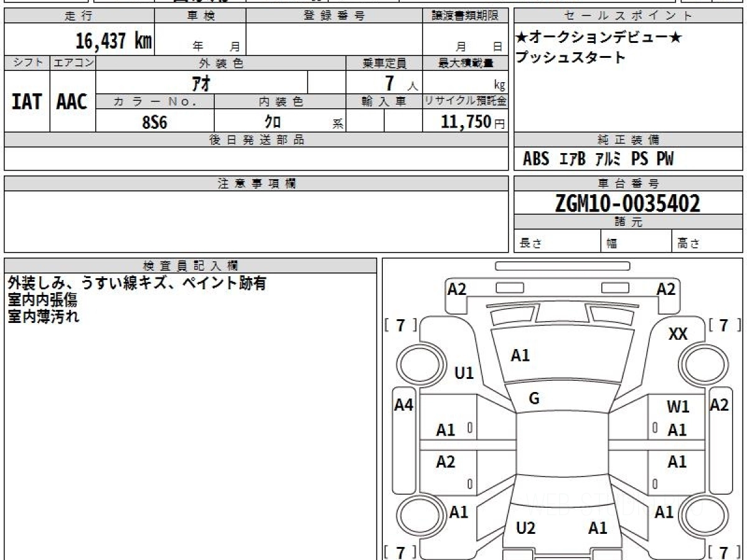Click the A4 scratch mark on the diagram
The width and height of the screenshot is (747, 560).
[x=404, y=405]
